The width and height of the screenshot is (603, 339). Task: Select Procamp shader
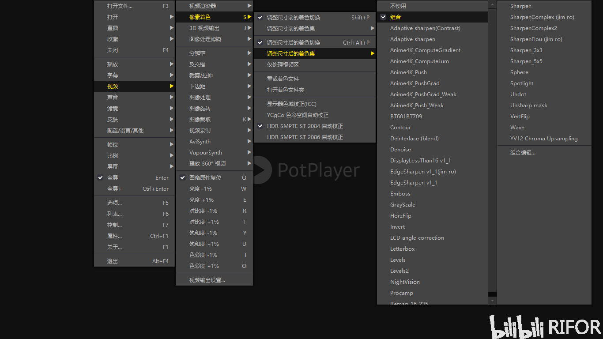[433, 293]
